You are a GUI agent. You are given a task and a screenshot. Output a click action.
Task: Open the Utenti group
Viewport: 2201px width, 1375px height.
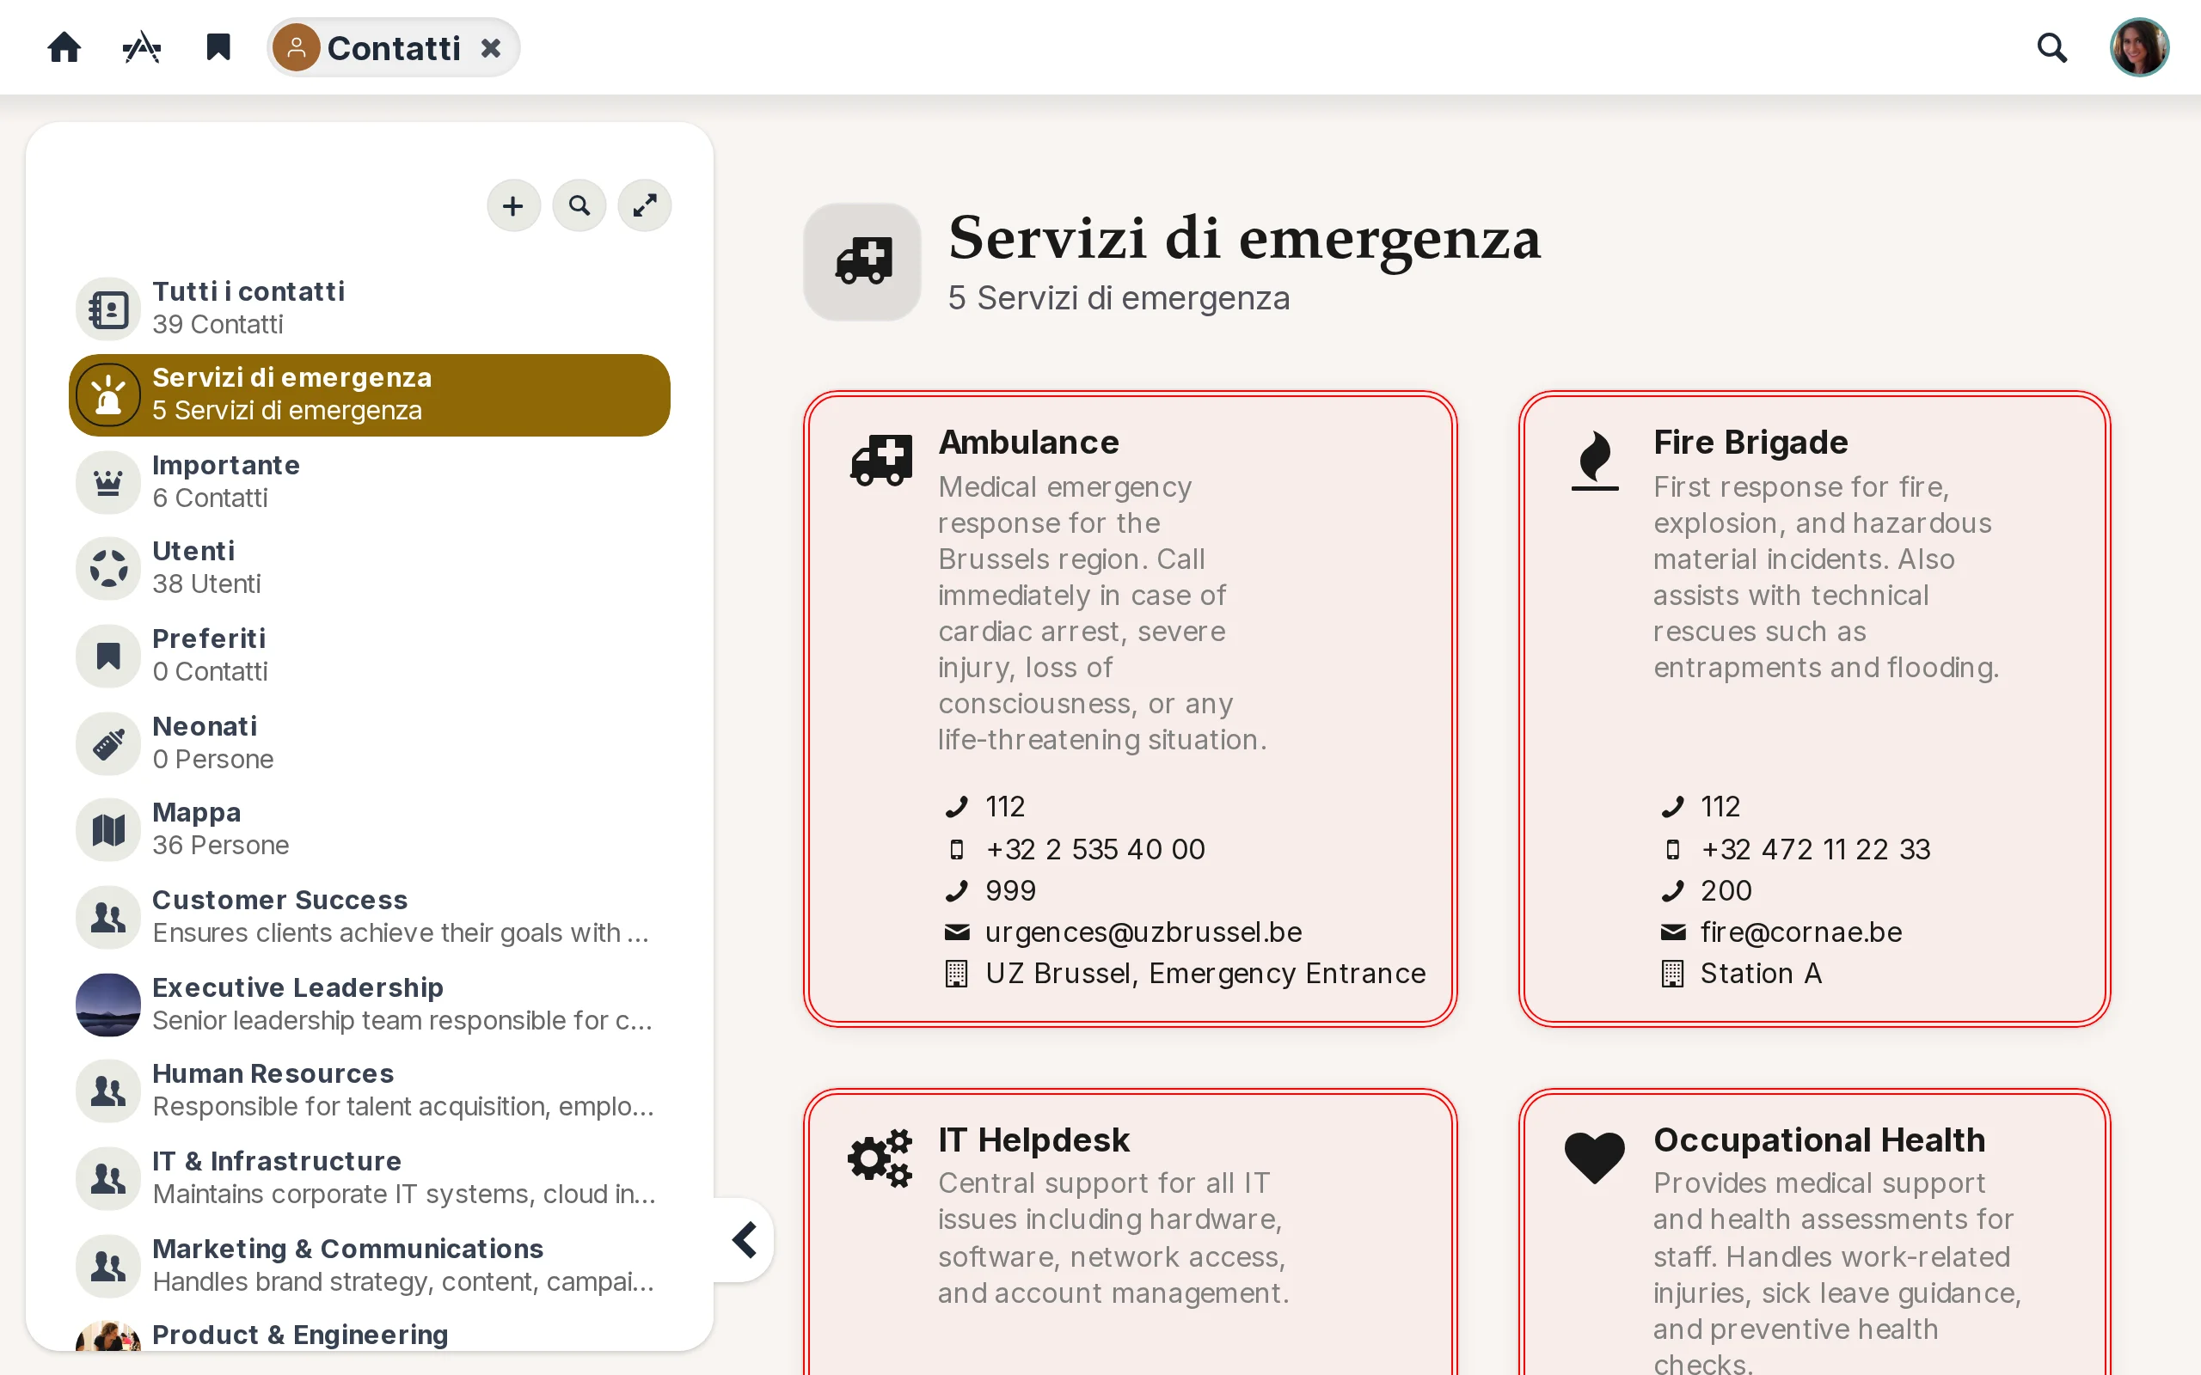point(369,568)
